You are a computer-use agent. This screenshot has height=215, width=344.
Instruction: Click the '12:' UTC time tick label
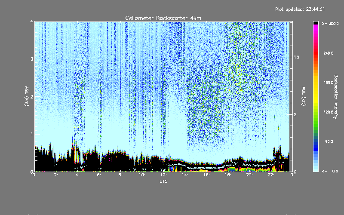(163, 175)
